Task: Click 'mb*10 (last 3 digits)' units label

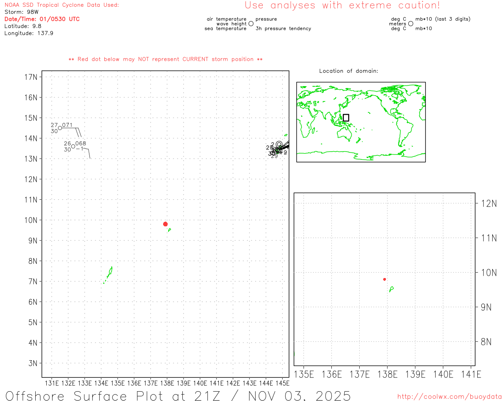Action: point(443,19)
